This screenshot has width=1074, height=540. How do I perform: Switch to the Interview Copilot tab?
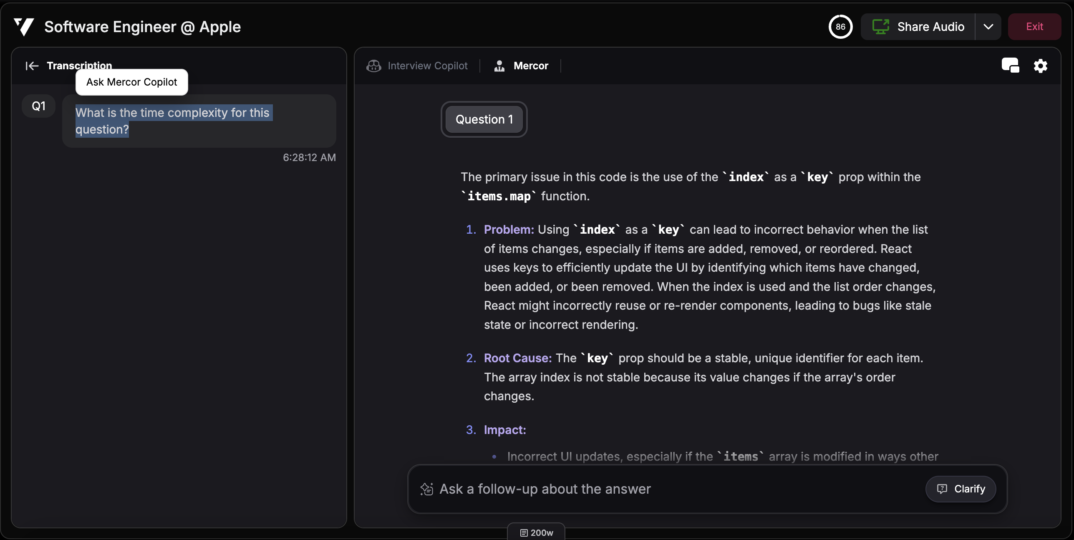[427, 66]
